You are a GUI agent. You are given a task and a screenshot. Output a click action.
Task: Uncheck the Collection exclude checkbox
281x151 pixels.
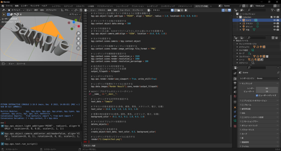pyautogui.click(x=271, y=17)
